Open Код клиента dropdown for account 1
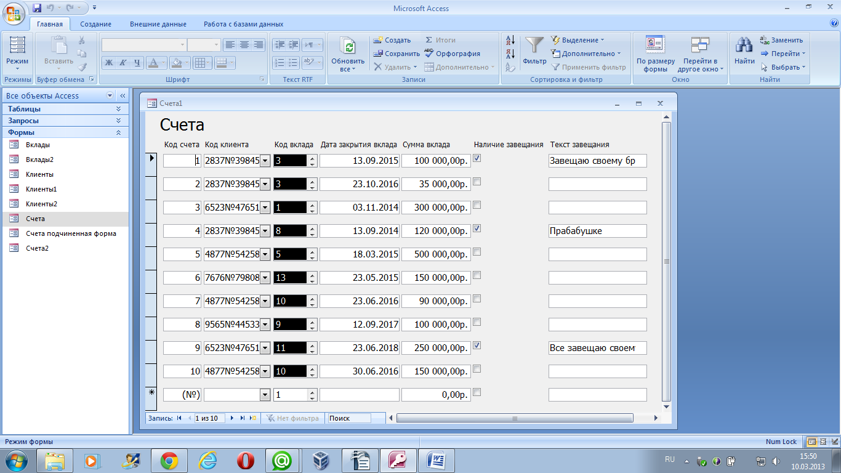 [265, 161]
